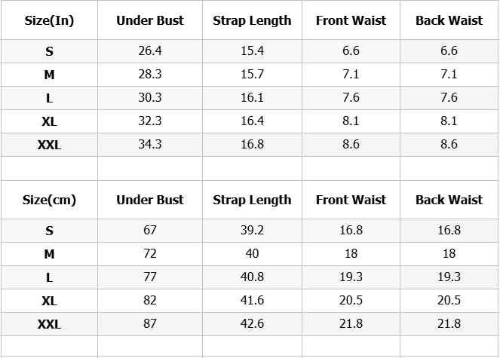Select the 34.3 Under Bust cell
500x358 pixels.
pyautogui.click(x=150, y=144)
